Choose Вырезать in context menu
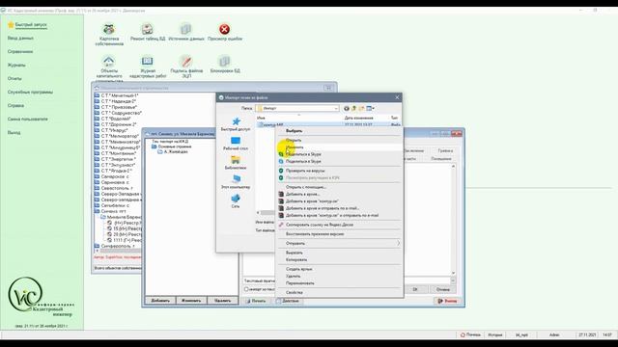Image resolution: width=618 pixels, height=347 pixels. pos(295,253)
